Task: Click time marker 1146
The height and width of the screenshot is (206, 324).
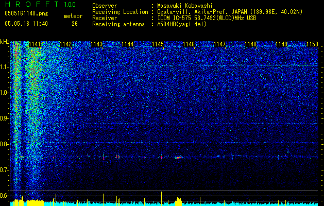Action: [x=189, y=44]
